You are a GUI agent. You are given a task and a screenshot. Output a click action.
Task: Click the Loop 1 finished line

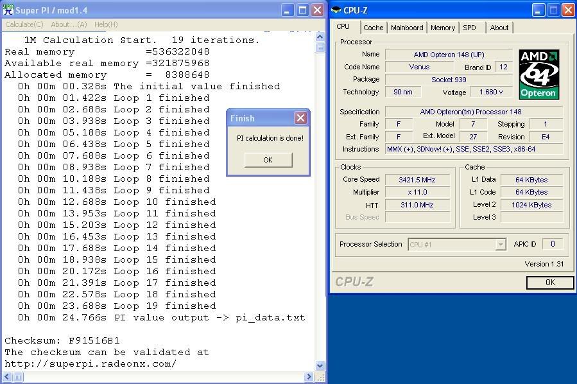pyautogui.click(x=114, y=98)
